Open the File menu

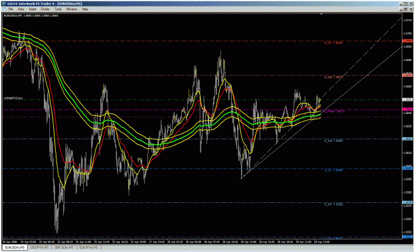coord(11,9)
